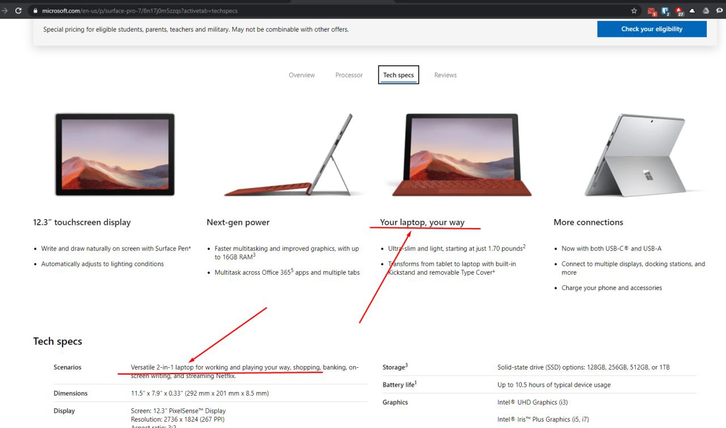This screenshot has width=726, height=428.
Task: Bookmark this page with the star icon
Action: coord(634,11)
